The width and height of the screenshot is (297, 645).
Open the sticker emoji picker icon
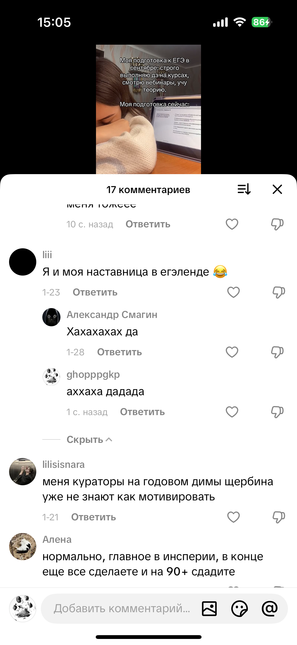(x=239, y=609)
